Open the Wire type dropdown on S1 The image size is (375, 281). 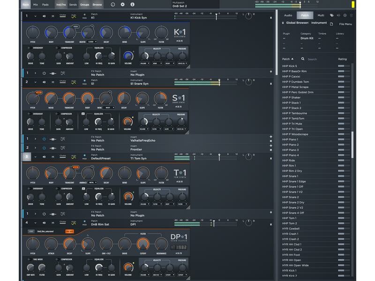point(109,107)
